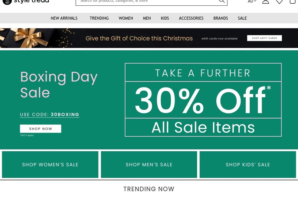Browse the Brands menu
This screenshot has height=198, width=298.
coord(221,18)
